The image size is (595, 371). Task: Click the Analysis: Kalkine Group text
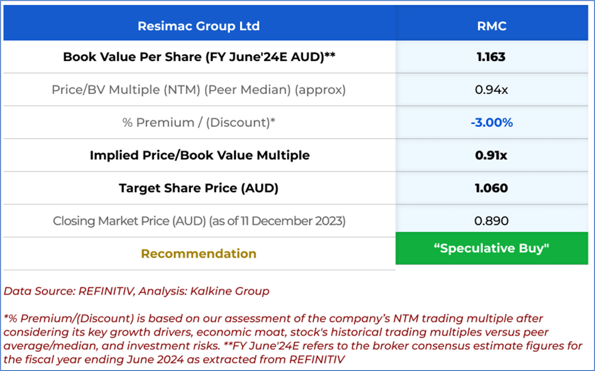click(204, 291)
